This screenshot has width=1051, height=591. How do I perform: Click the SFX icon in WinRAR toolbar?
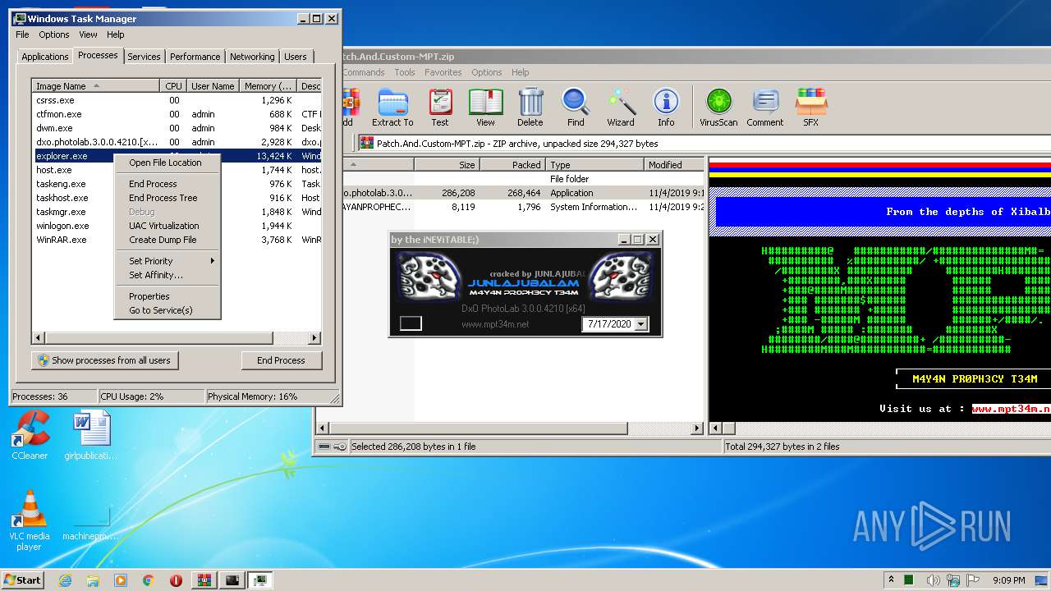tap(810, 107)
